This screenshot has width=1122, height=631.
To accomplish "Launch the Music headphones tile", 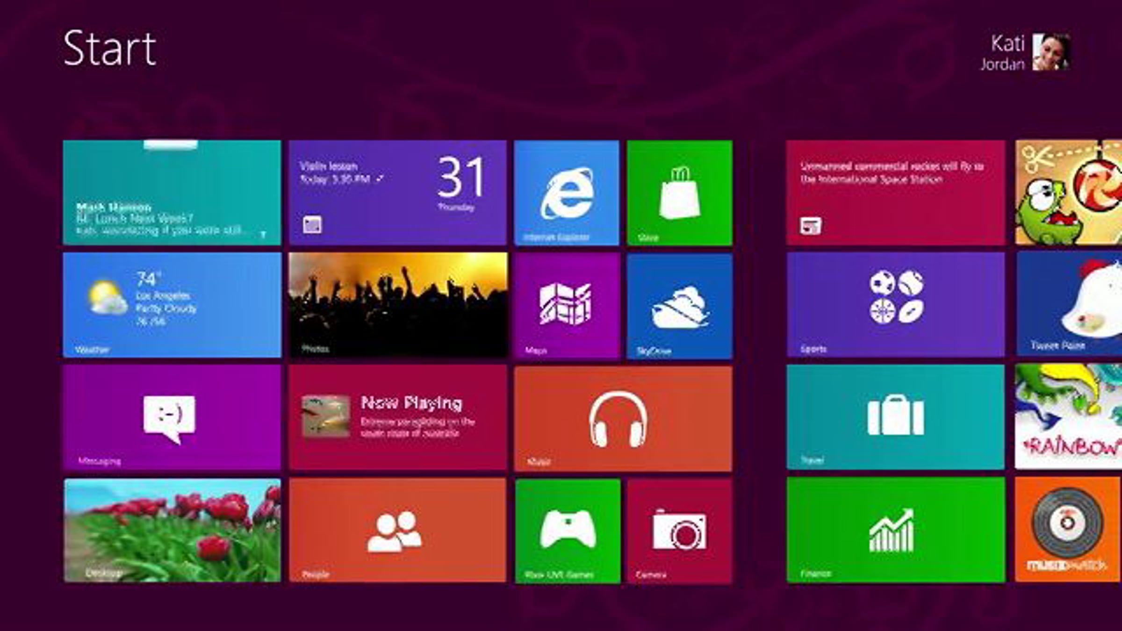I will coord(623,418).
